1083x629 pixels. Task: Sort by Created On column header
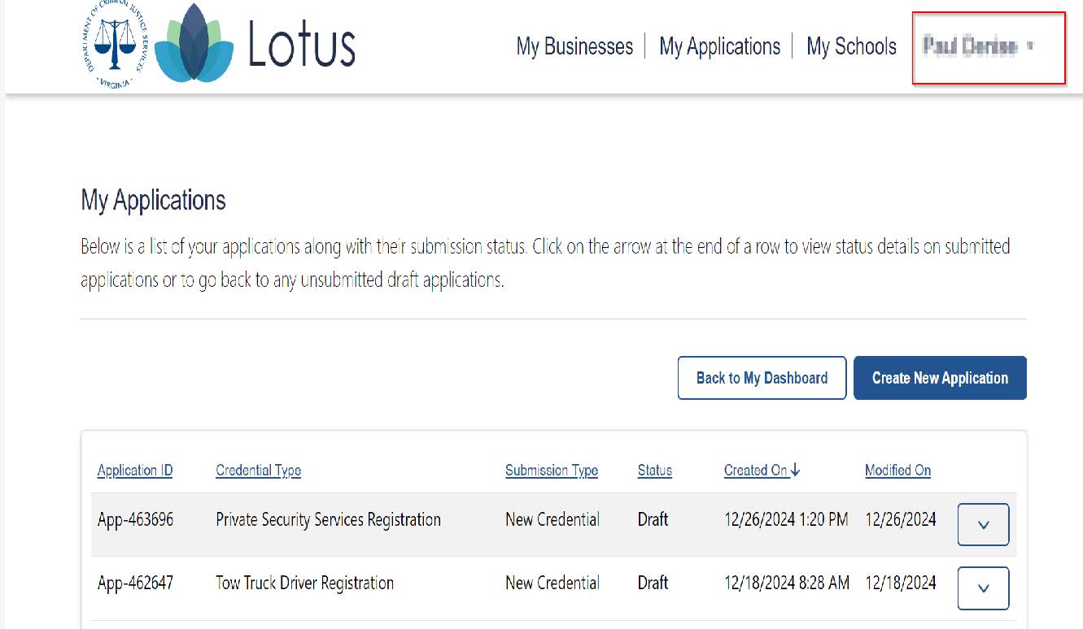tap(755, 471)
